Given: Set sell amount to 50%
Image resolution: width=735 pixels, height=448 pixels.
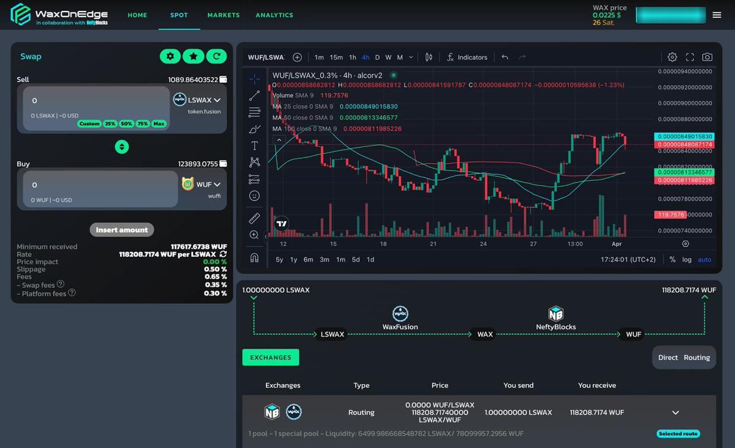Looking at the screenshot, I should pos(127,124).
